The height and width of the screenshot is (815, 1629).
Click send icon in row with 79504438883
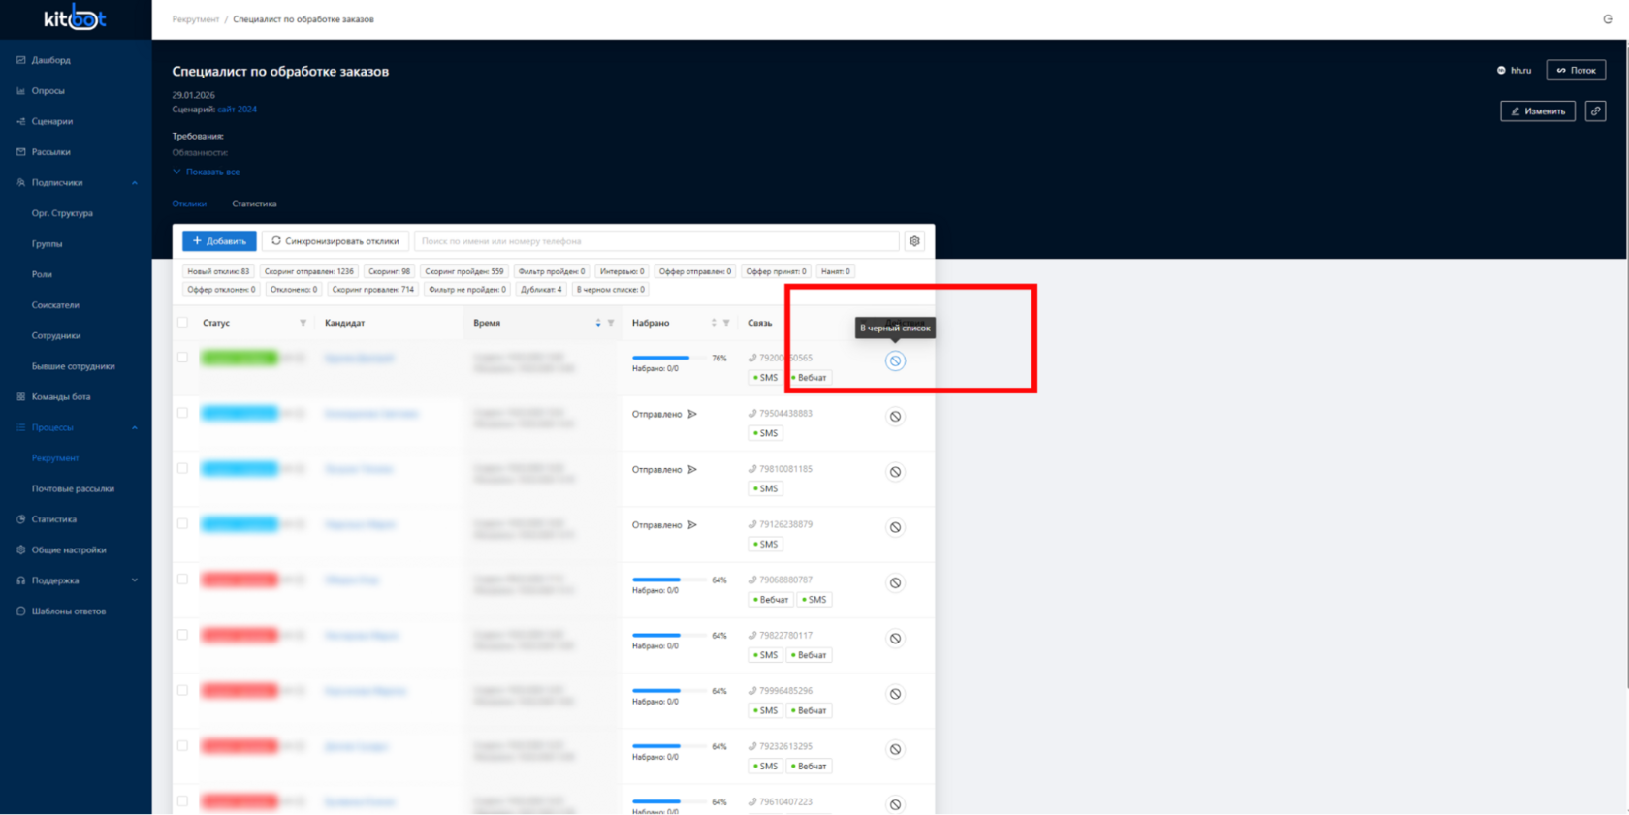point(692,414)
